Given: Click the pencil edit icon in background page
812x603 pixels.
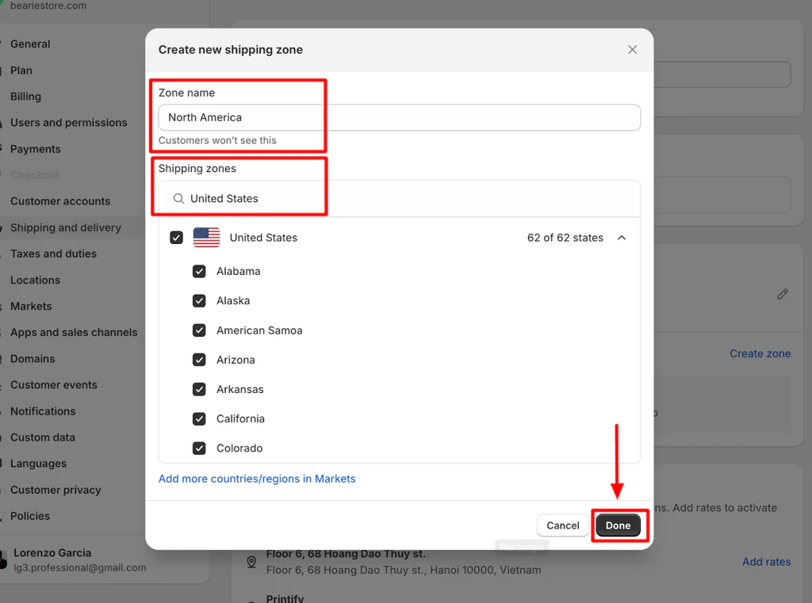Looking at the screenshot, I should 783,294.
